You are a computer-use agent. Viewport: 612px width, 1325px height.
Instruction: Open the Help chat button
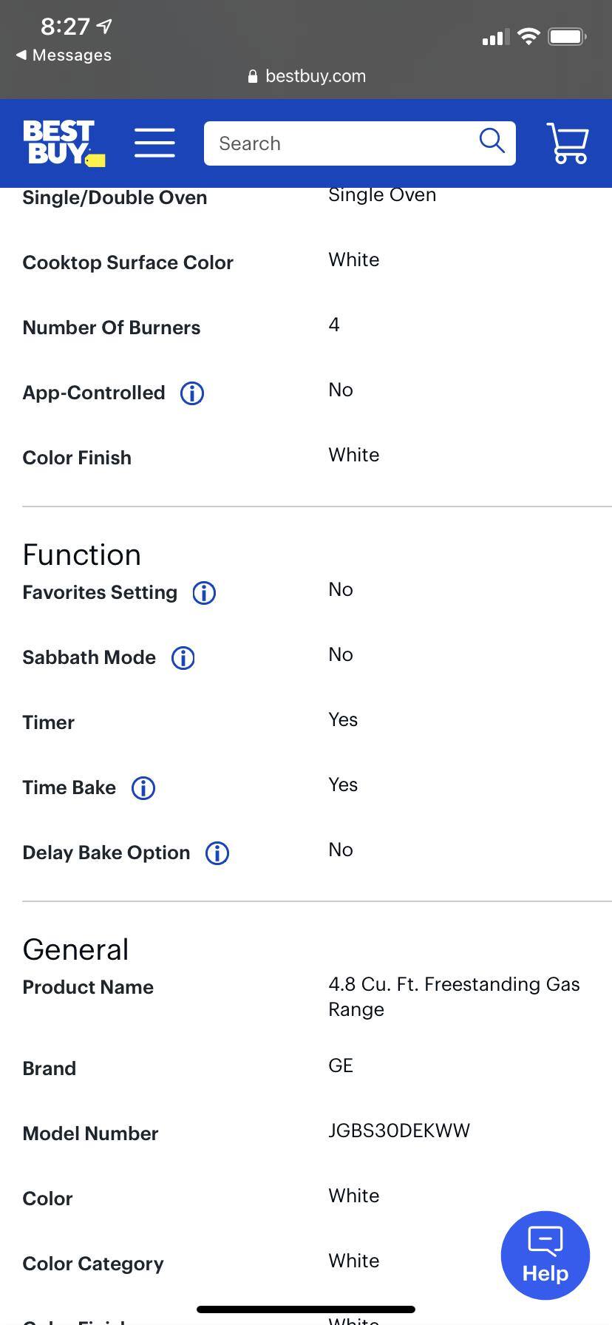point(545,1255)
